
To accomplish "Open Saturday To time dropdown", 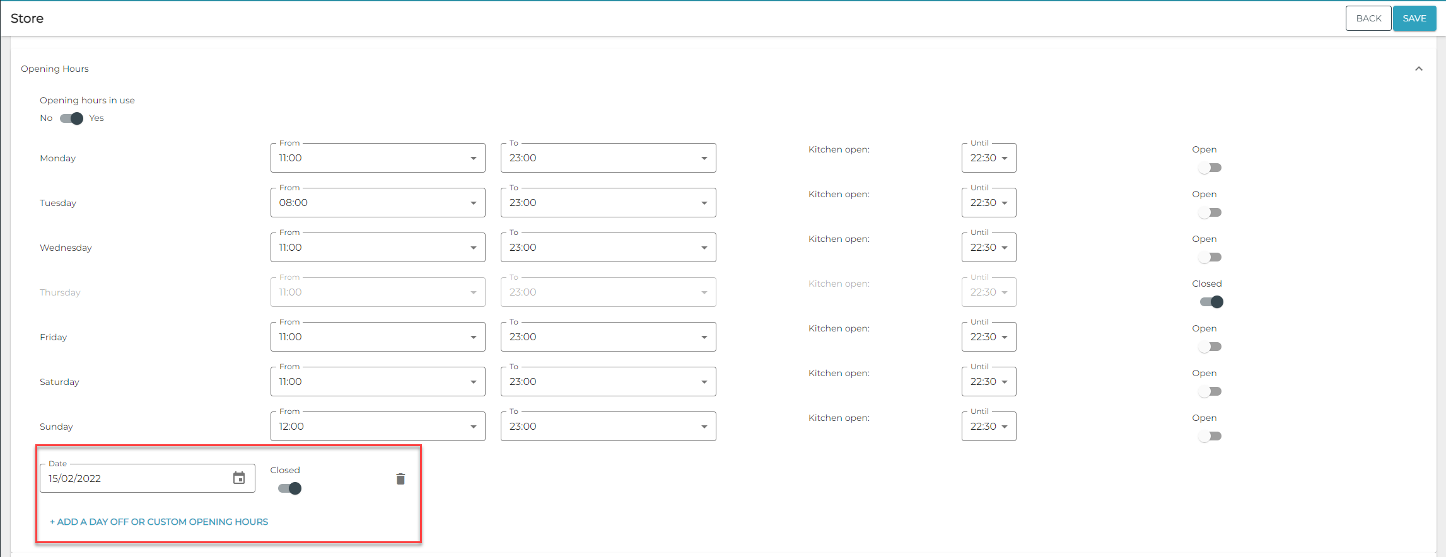I will (608, 382).
